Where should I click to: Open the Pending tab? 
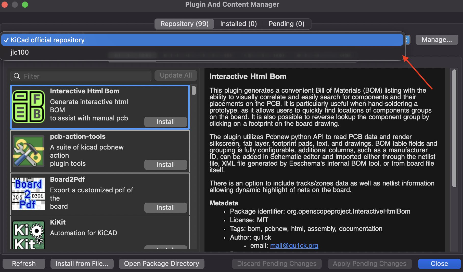(286, 24)
